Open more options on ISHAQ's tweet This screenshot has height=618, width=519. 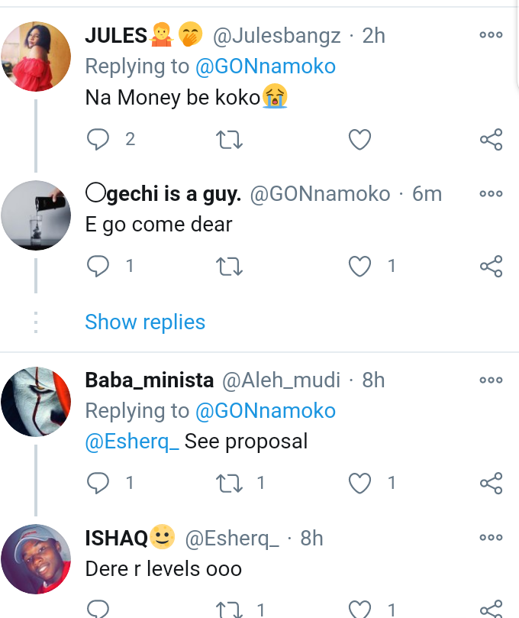(491, 538)
